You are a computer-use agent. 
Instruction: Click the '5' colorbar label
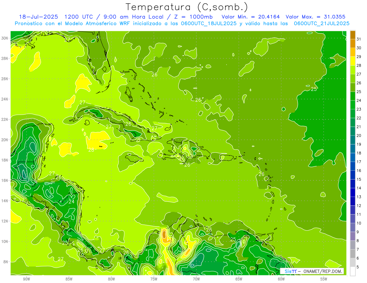click(x=358, y=267)
